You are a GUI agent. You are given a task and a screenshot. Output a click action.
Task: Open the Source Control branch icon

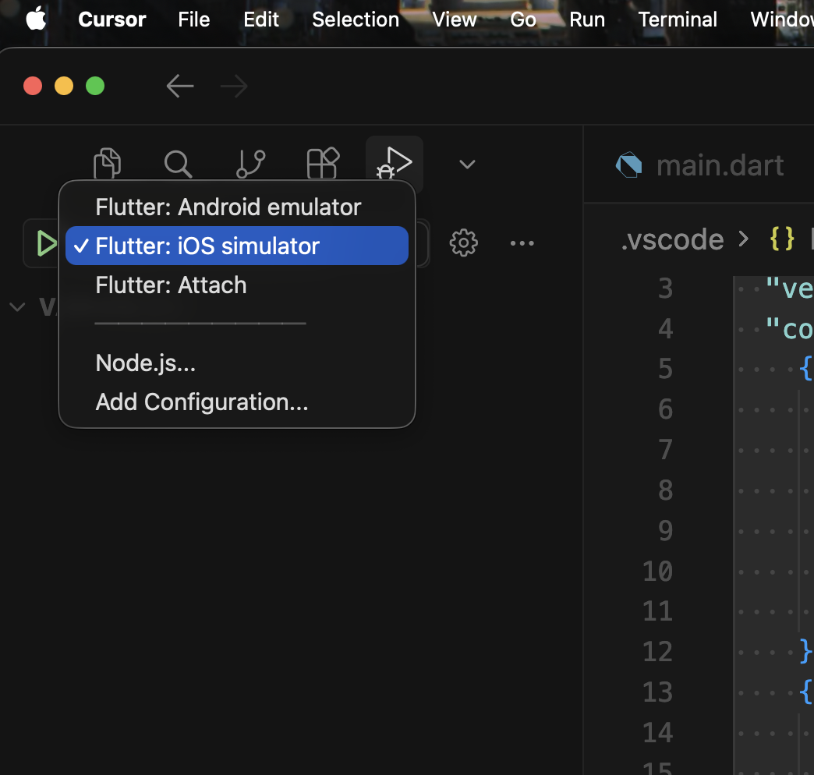click(x=251, y=164)
